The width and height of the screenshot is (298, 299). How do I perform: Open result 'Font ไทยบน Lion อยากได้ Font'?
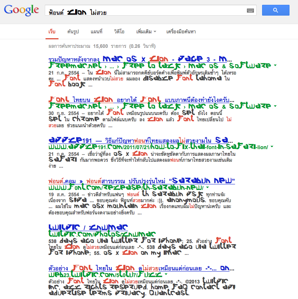[141, 99]
